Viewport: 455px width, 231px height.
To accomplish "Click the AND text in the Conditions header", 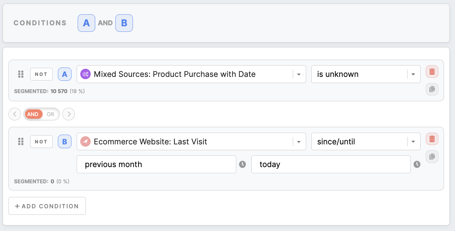I will click(105, 23).
